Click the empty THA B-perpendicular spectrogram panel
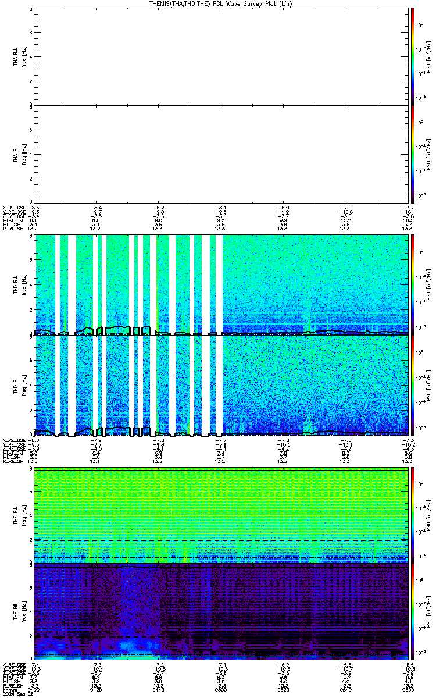436x698 pixels. click(x=220, y=56)
